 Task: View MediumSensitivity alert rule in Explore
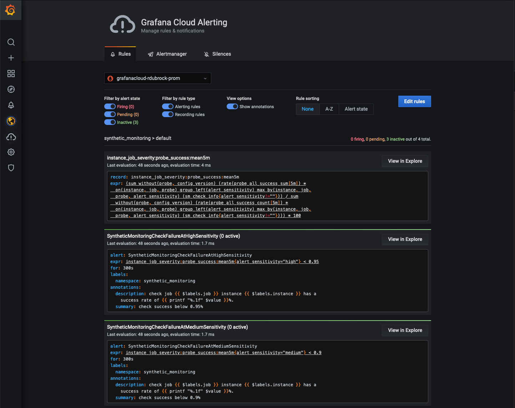pyautogui.click(x=405, y=330)
